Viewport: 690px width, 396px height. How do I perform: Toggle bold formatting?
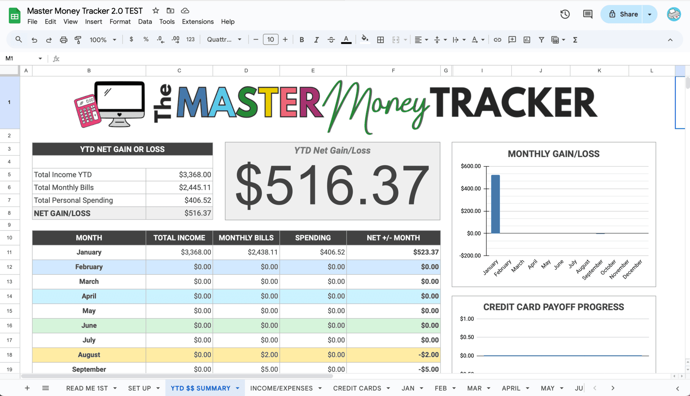point(301,39)
